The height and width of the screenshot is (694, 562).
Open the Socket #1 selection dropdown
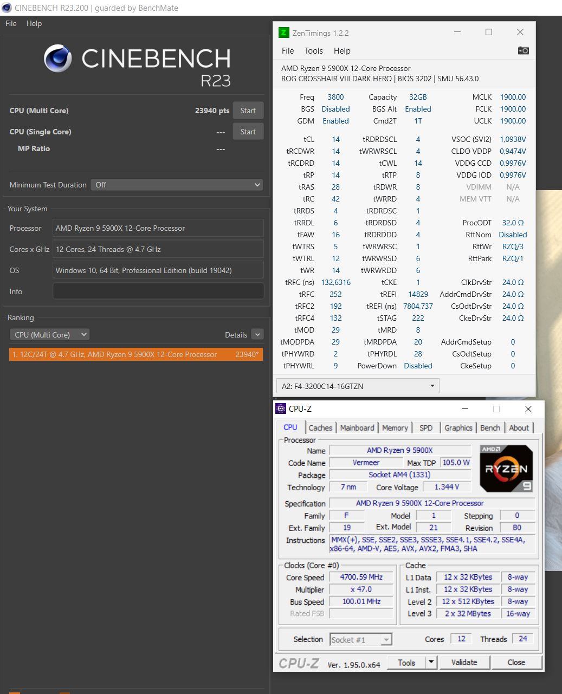(x=361, y=640)
